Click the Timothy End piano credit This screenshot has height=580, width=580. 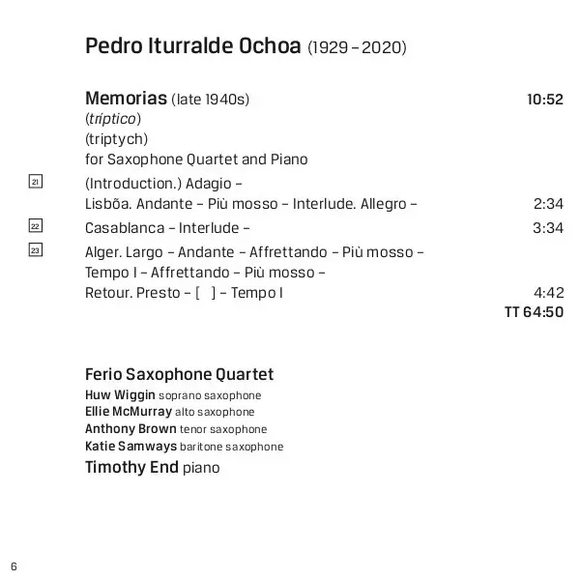pos(152,468)
